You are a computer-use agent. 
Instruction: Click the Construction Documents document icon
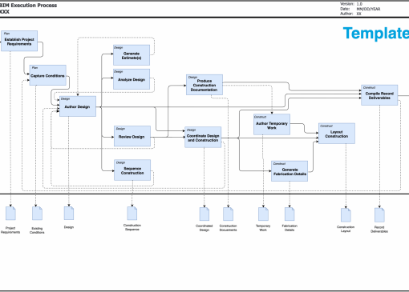[x=228, y=214]
